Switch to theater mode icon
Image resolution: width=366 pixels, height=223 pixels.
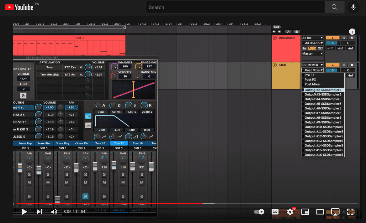coord(320,212)
